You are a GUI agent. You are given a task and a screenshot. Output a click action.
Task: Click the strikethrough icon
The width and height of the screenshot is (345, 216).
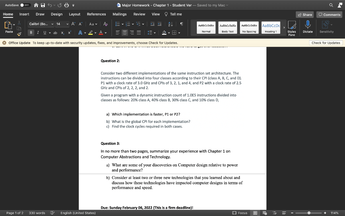[x=55, y=32]
